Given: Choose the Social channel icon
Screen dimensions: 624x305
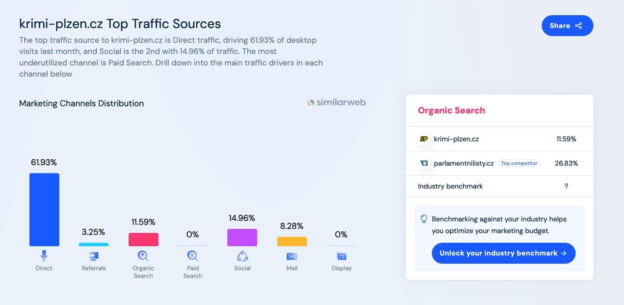Looking at the screenshot, I should tap(242, 256).
